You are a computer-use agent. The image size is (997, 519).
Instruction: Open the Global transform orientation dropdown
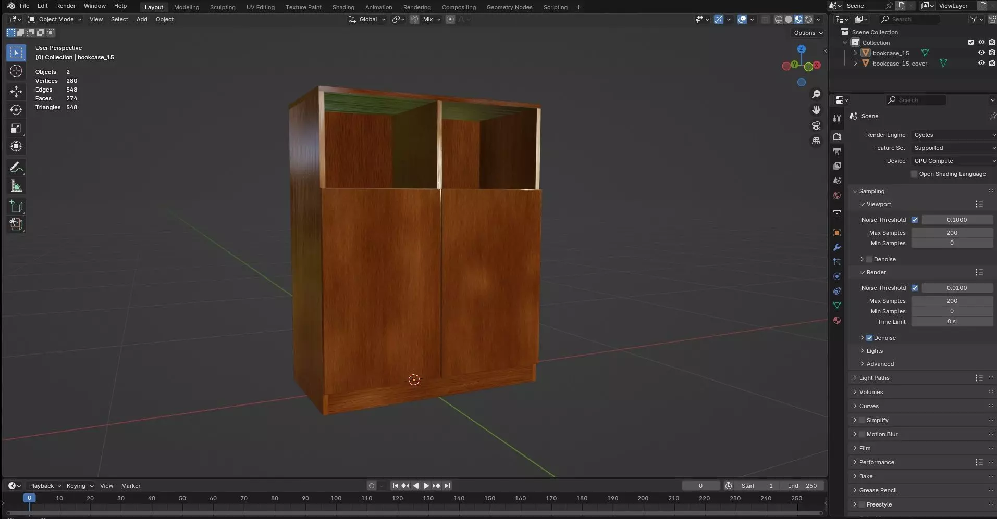pos(367,19)
